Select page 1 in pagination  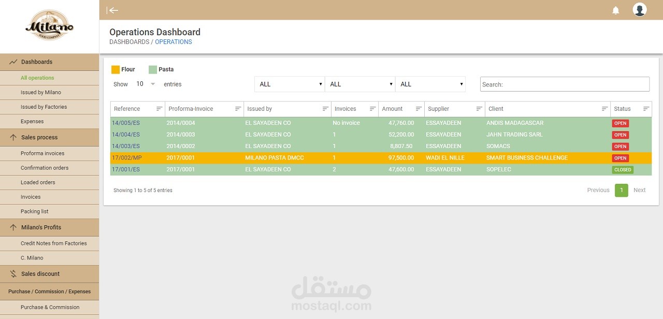tap(622, 191)
